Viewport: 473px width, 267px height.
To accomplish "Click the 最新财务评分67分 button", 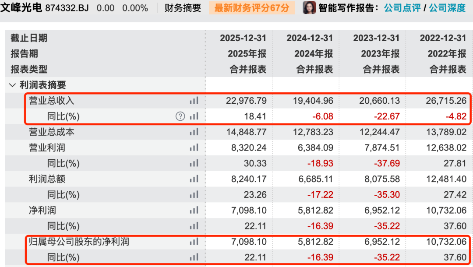I will [x=252, y=8].
